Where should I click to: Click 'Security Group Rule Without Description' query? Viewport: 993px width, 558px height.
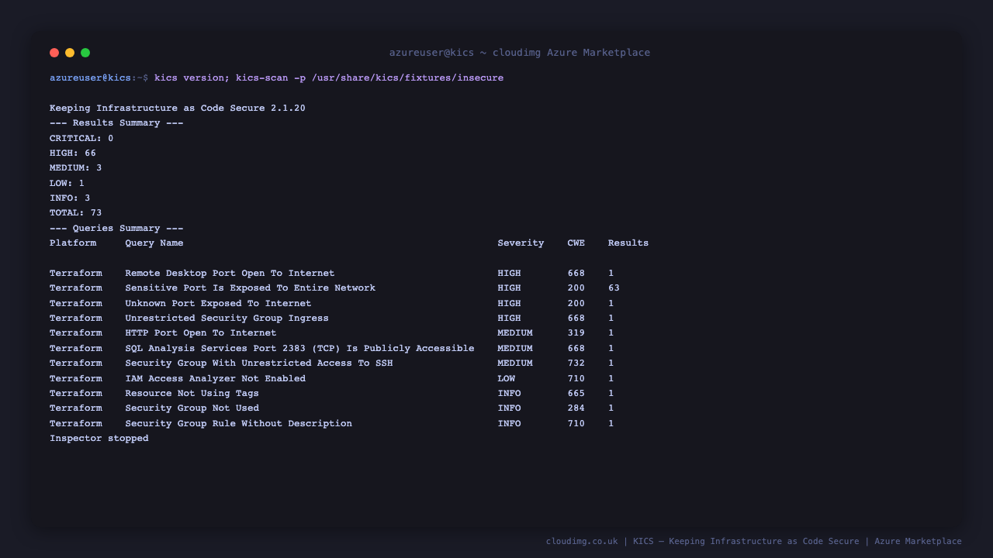point(238,424)
